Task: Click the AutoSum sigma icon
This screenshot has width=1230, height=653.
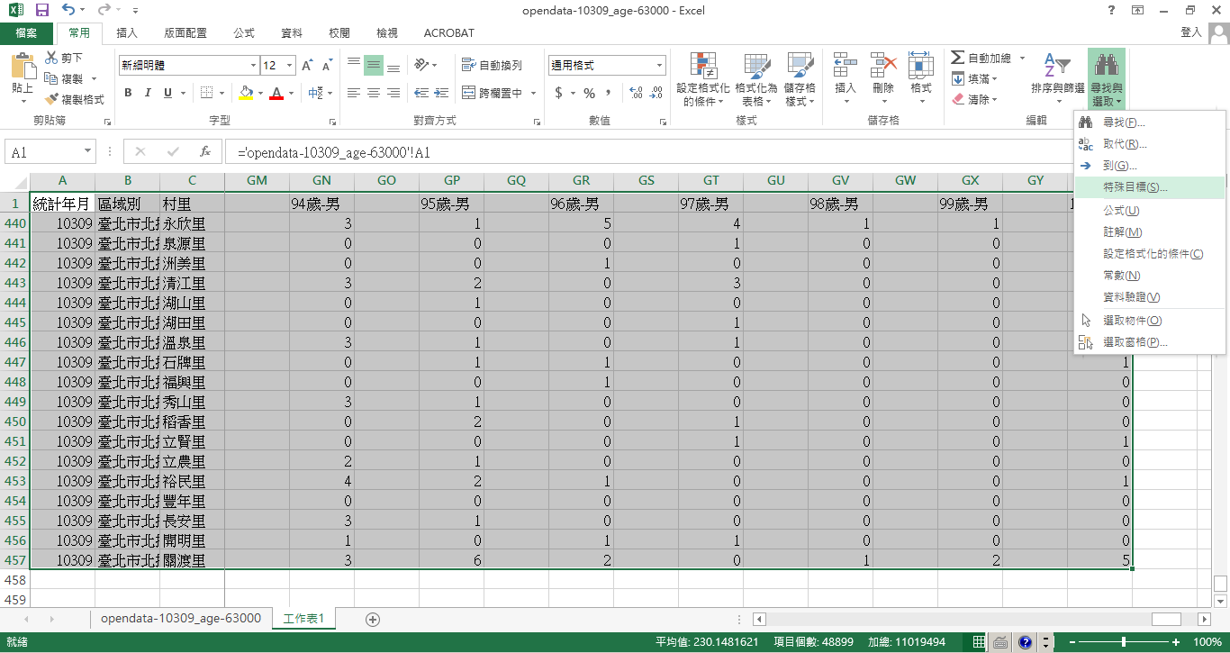Action: 958,58
